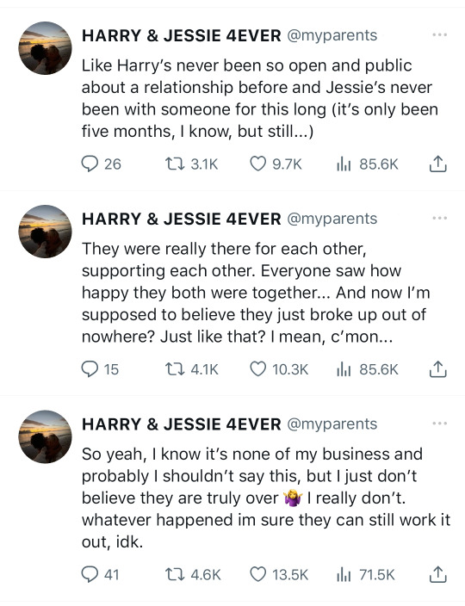
Task: View 85.6K views analytics on second tweet
Action: click(367, 369)
